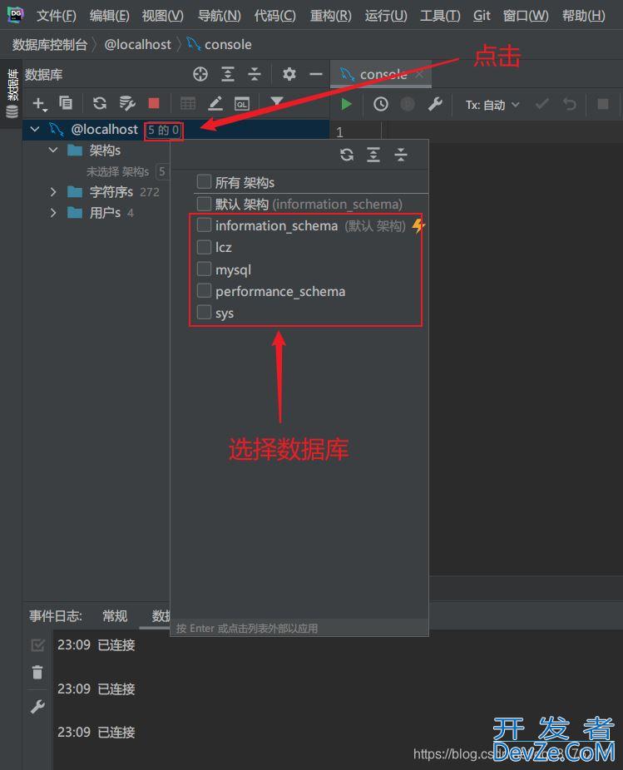Select the 常规 tab in the event log
The image size is (623, 770).
pyautogui.click(x=115, y=616)
